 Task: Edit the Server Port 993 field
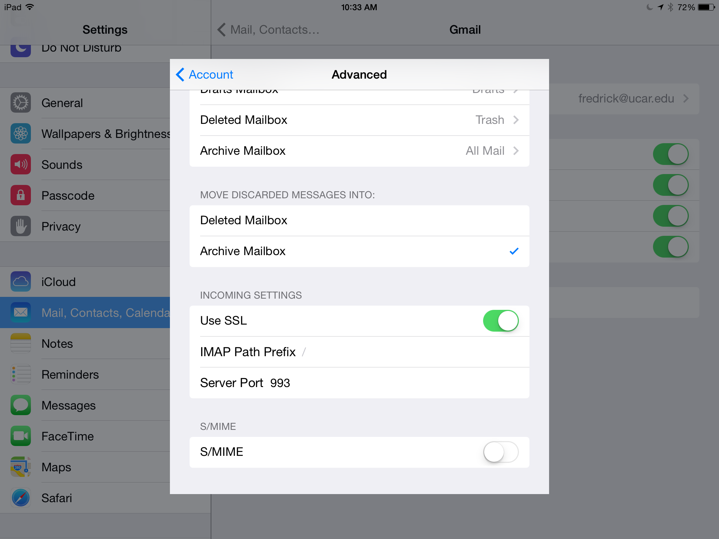coord(280,383)
